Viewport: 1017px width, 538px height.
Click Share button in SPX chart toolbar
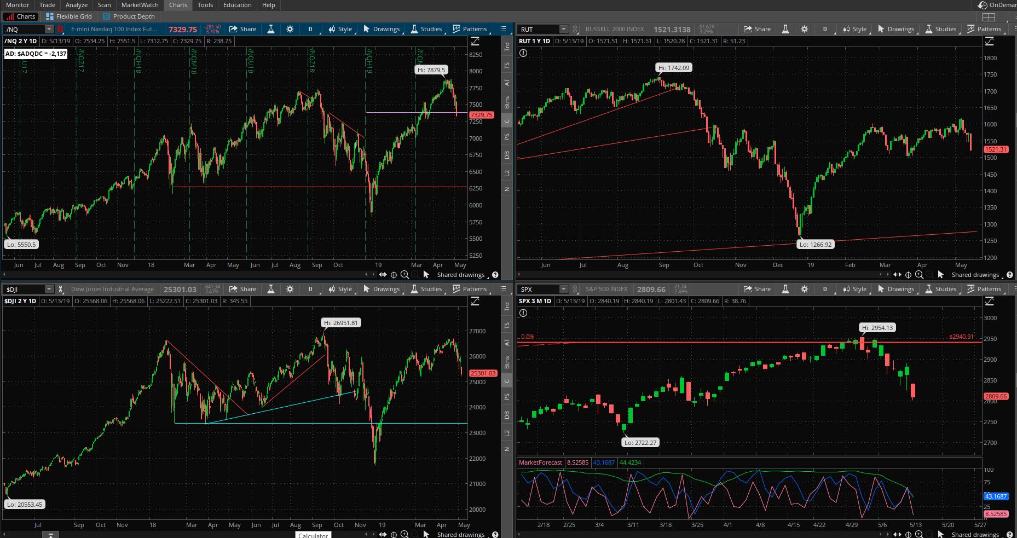757,289
